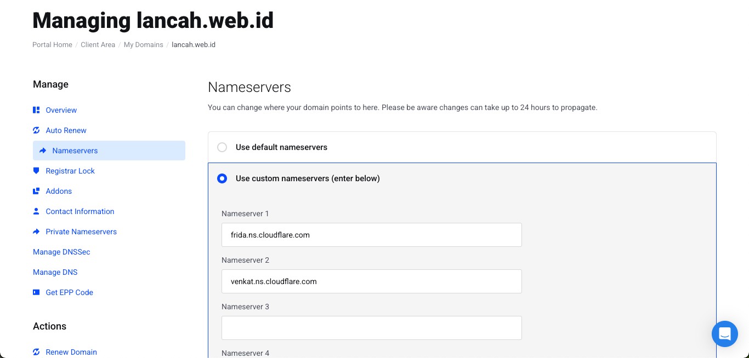Click the Auto Renew refresh icon
The height and width of the screenshot is (358, 749).
36,130
